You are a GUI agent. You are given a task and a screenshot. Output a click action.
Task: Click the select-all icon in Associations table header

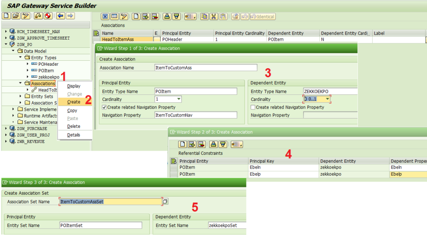[96, 33]
